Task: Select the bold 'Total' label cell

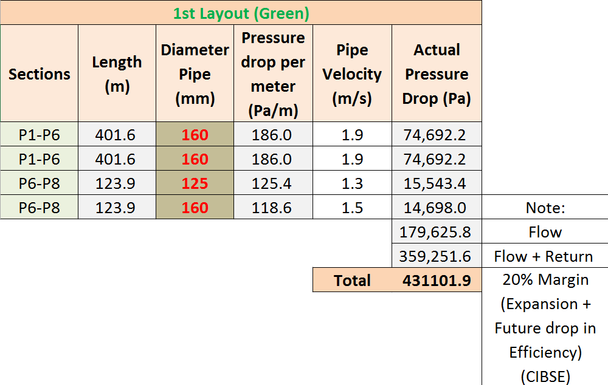Action: click(352, 281)
